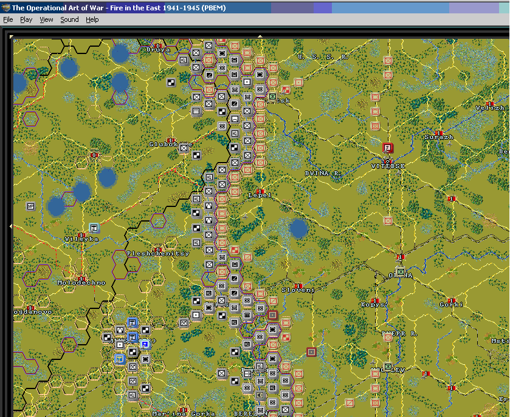
Task: Click the map scroll arrow in the top-left corner
Action: (x=12, y=37)
